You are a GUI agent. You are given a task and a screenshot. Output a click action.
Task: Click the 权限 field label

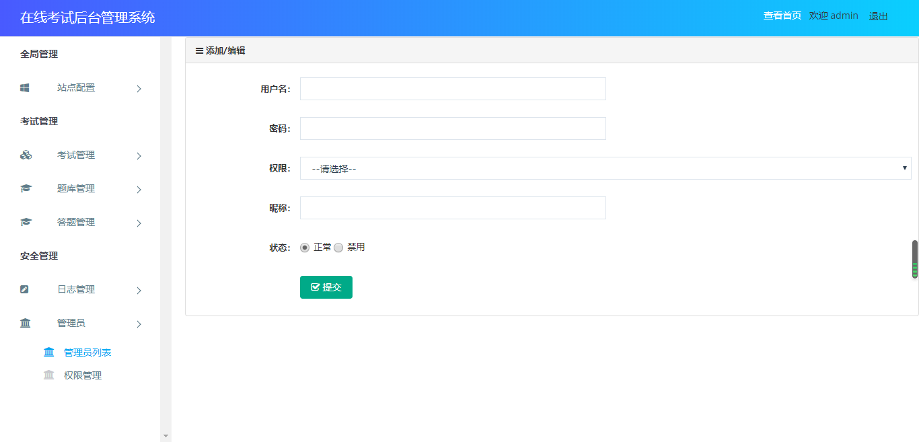(x=280, y=168)
